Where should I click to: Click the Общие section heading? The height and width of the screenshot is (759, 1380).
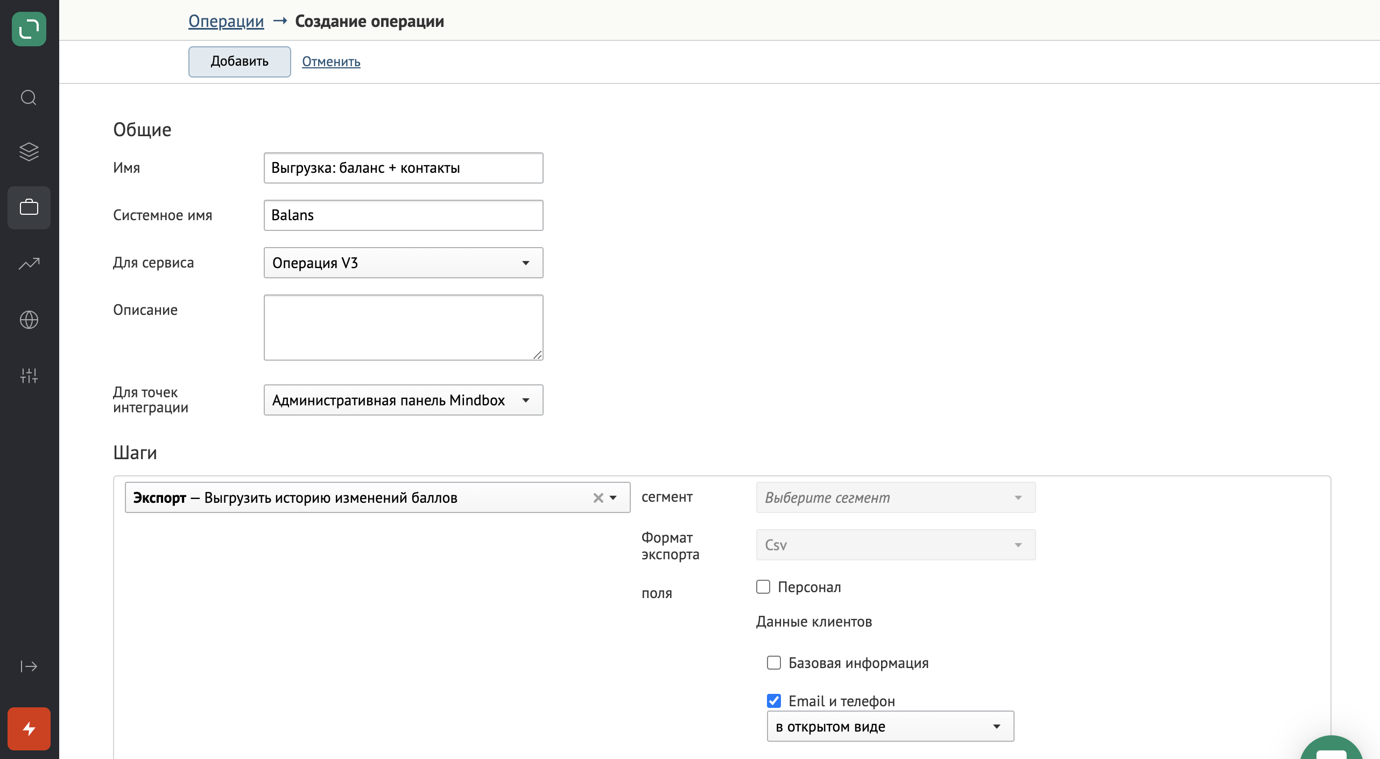pyautogui.click(x=142, y=130)
